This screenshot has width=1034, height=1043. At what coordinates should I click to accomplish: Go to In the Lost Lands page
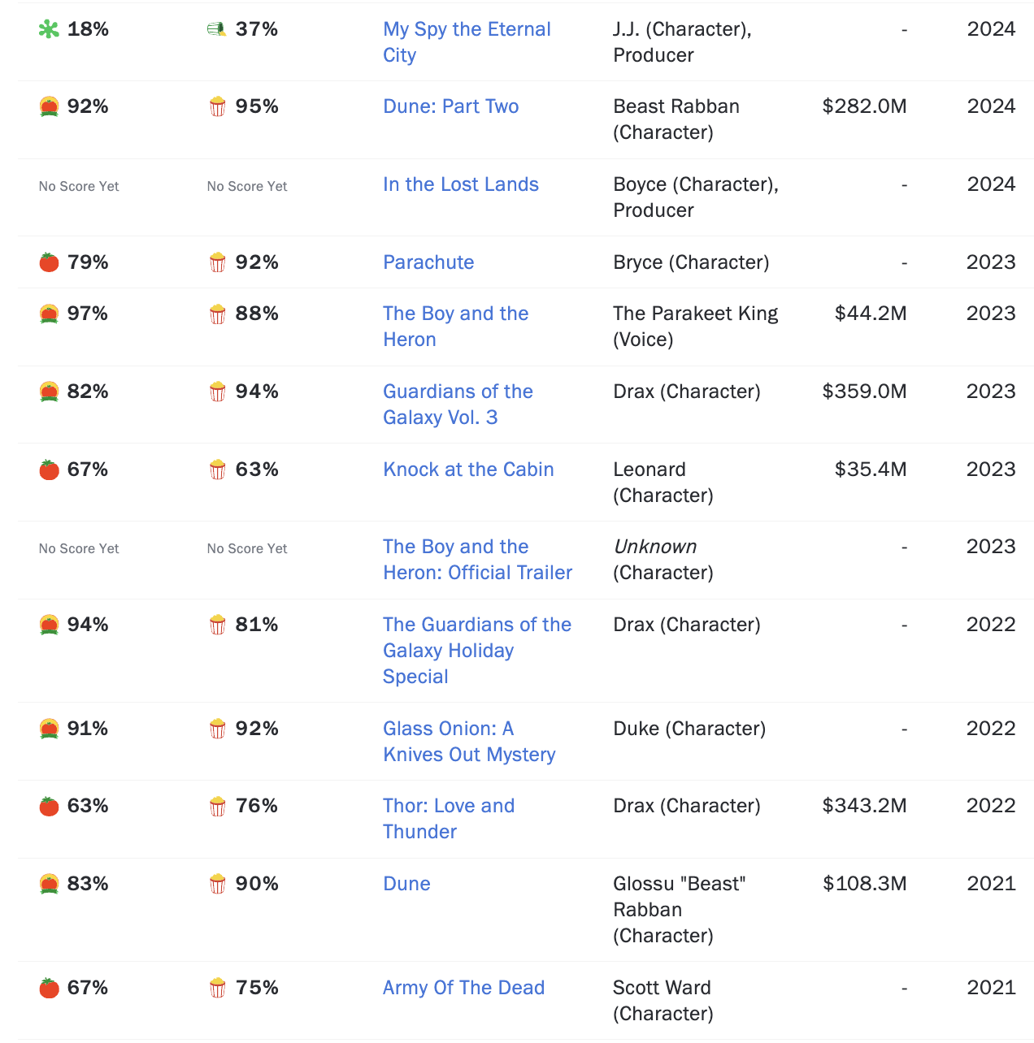point(460,184)
